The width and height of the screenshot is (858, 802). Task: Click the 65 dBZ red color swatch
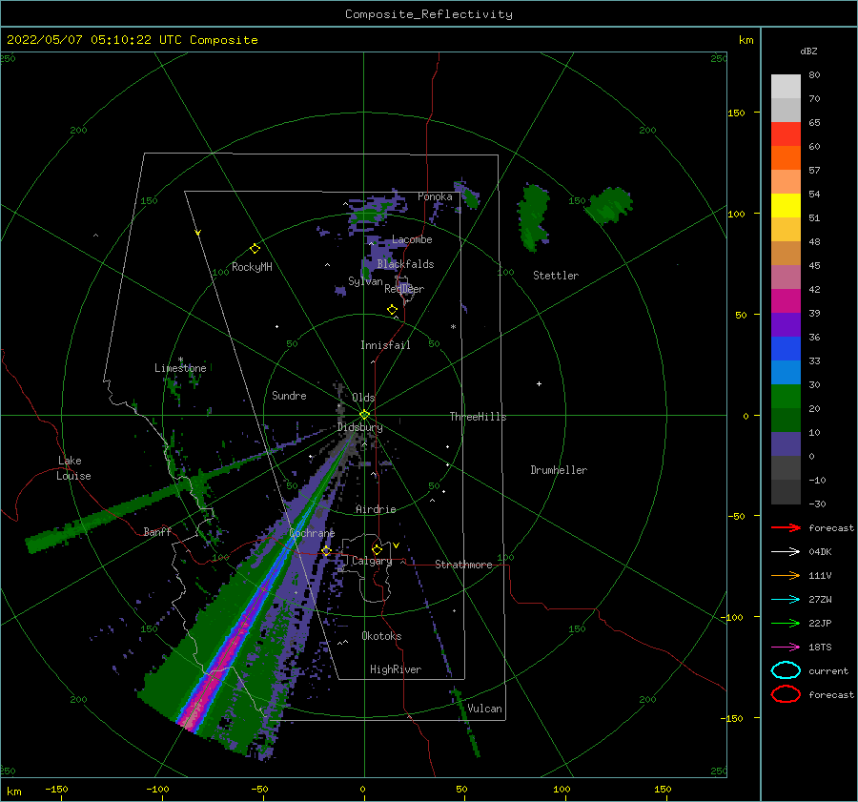point(786,134)
